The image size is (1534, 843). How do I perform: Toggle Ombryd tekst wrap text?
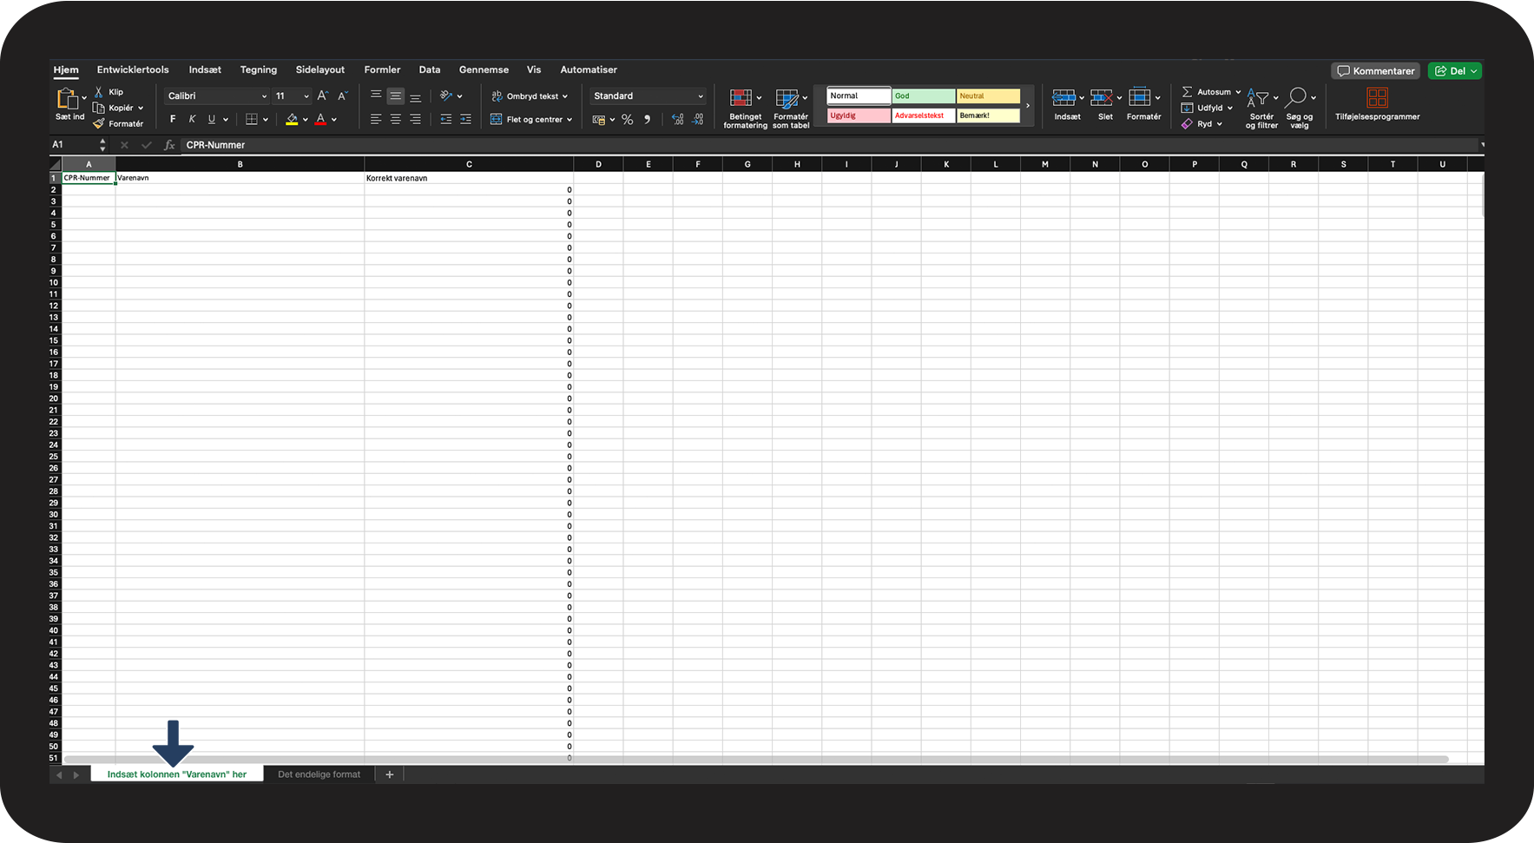[530, 96]
